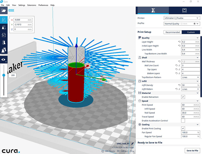Open the Edit menu
The image size is (202, 154).
coord(8,5)
